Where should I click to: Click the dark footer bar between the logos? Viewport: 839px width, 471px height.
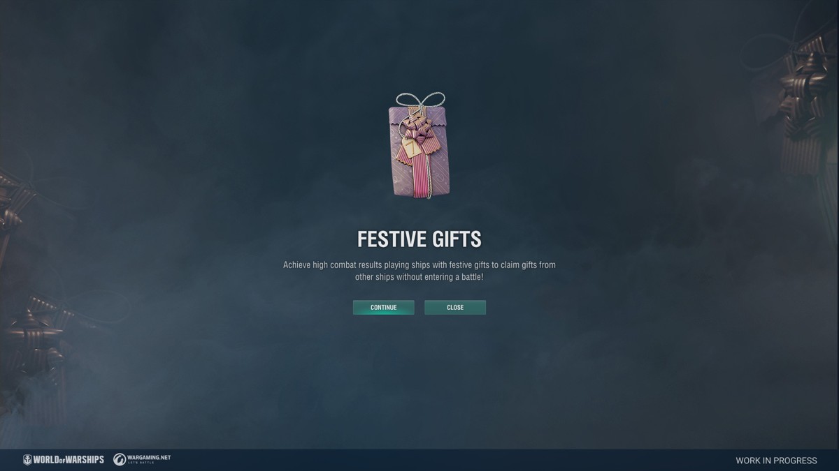(453, 460)
